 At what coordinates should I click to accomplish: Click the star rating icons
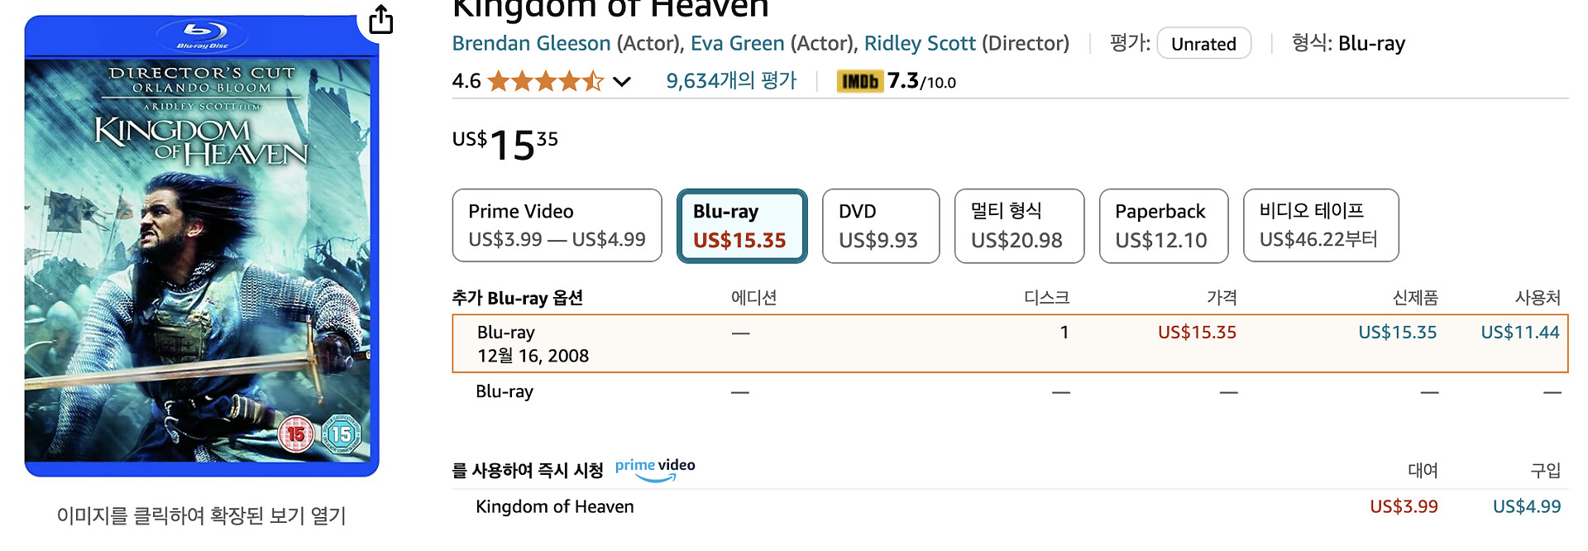(545, 81)
